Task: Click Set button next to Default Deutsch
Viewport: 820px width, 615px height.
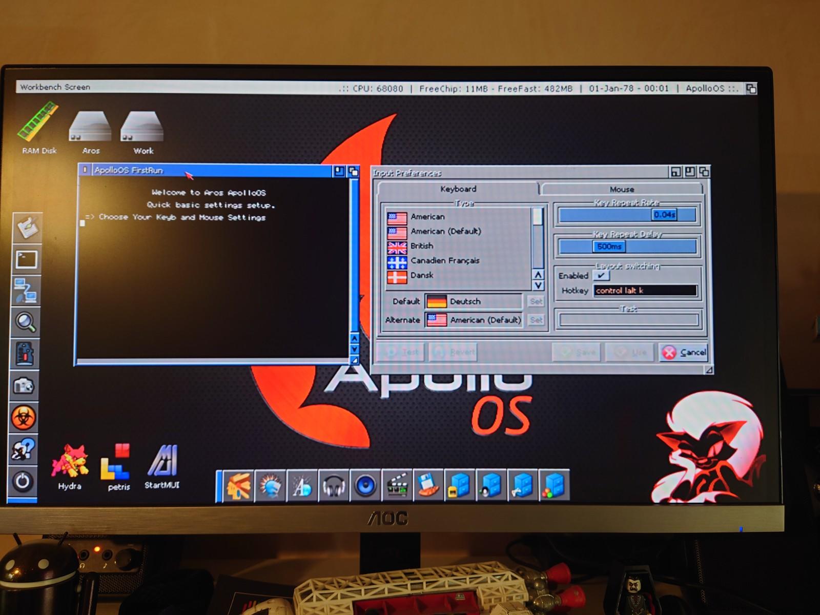Action: [x=536, y=301]
